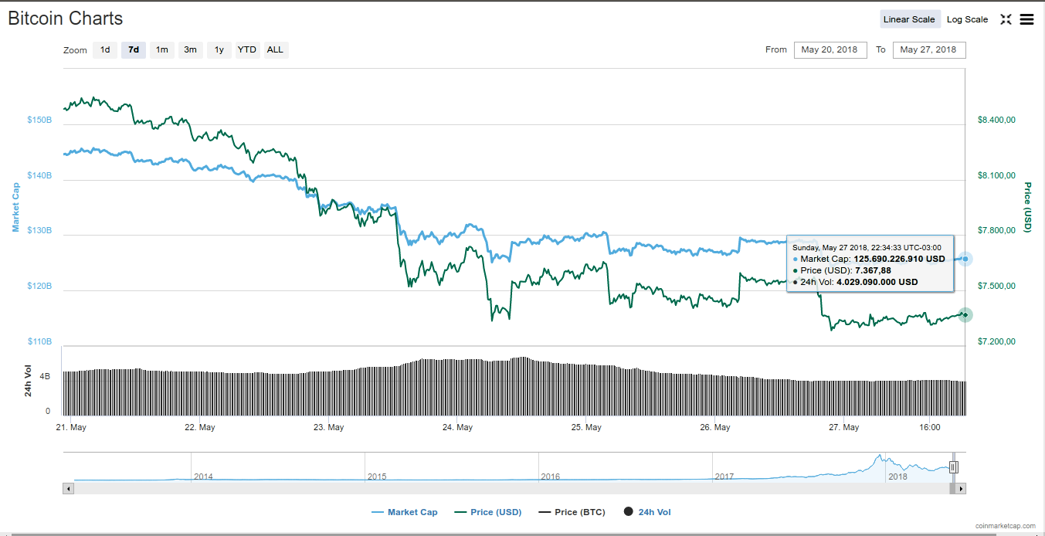Click the Bitcoin Charts title

(x=66, y=19)
